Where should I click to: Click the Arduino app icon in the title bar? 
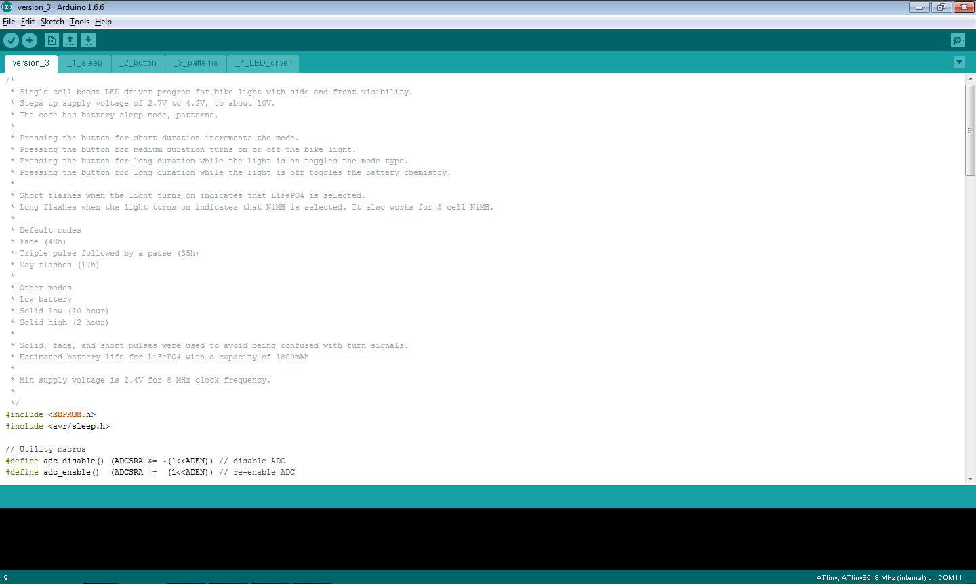coord(7,7)
